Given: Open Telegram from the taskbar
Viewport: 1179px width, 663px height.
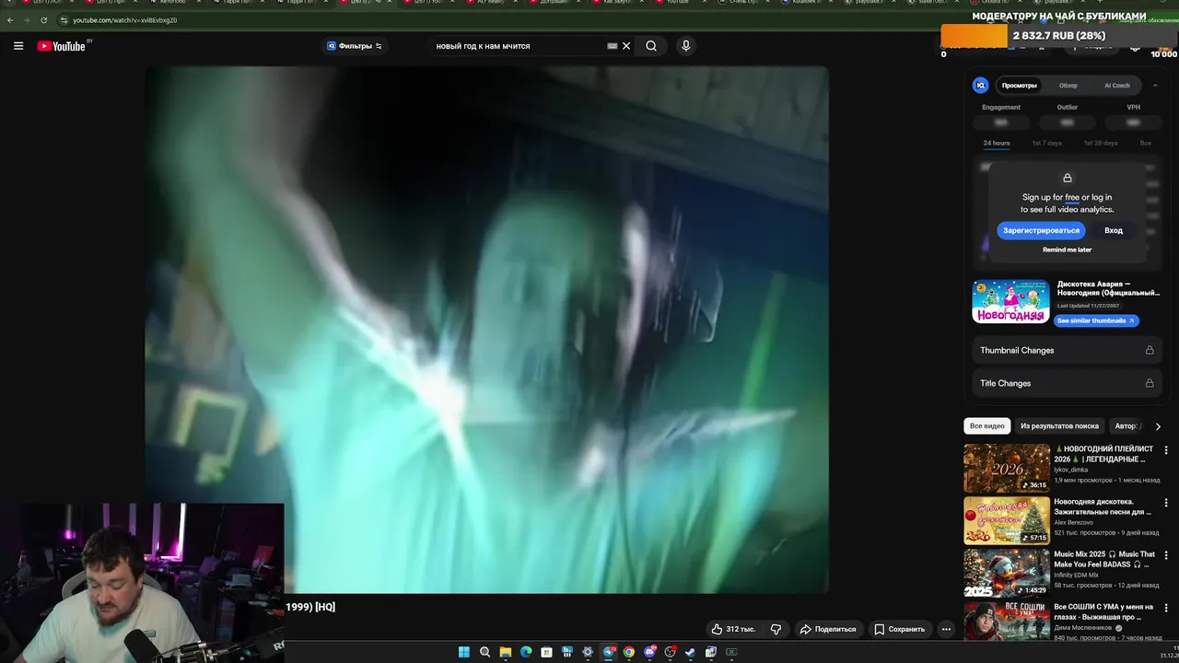Looking at the screenshot, I should pos(609,652).
